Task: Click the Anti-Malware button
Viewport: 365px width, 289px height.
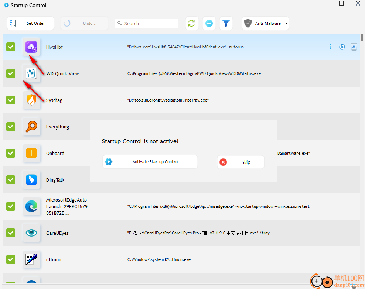Action: click(263, 23)
